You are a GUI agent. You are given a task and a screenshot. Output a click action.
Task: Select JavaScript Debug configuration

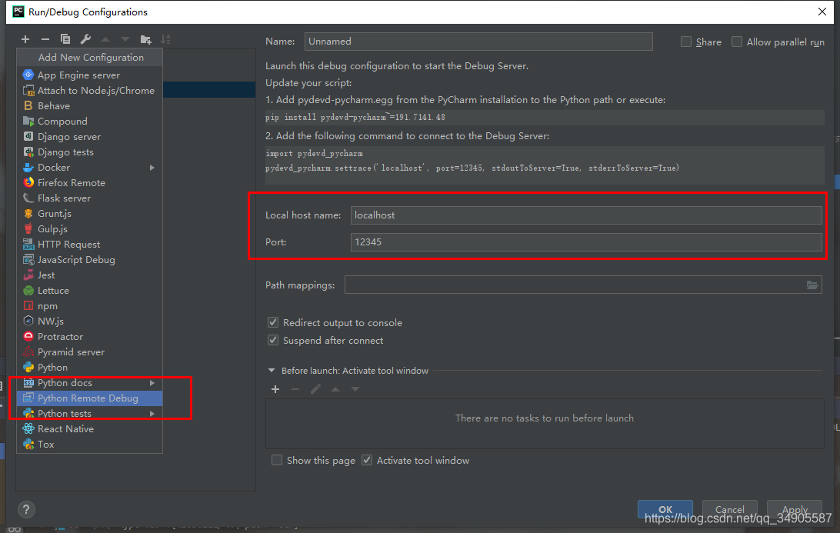89,260
